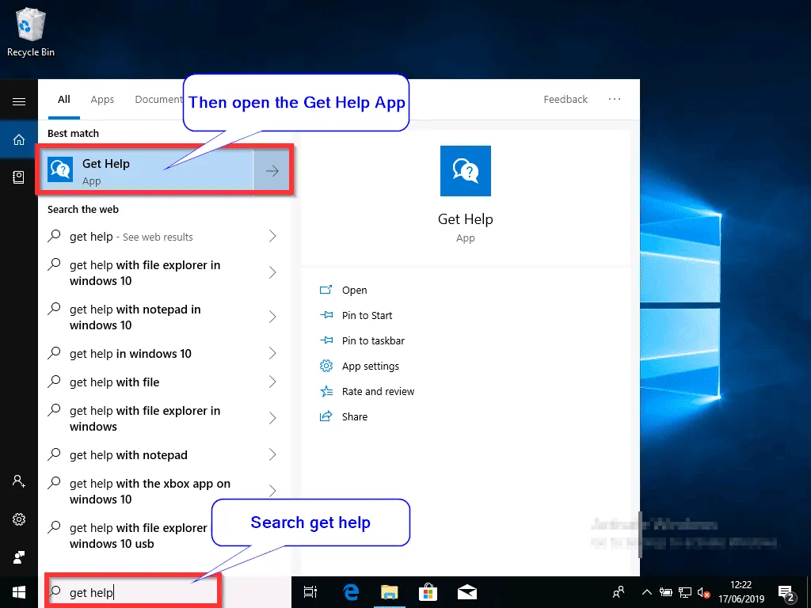Show hidden icons via the tray chevron
Viewport: 811px width, 608px height.
[x=646, y=591]
